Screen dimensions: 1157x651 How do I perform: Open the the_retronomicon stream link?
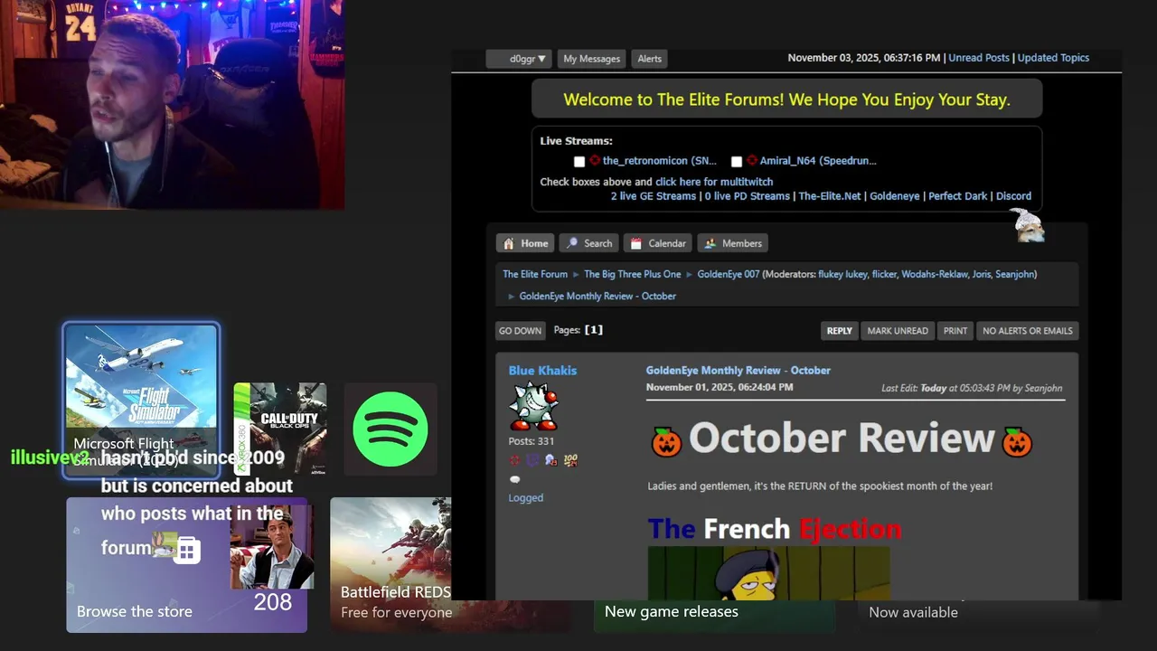pos(660,161)
